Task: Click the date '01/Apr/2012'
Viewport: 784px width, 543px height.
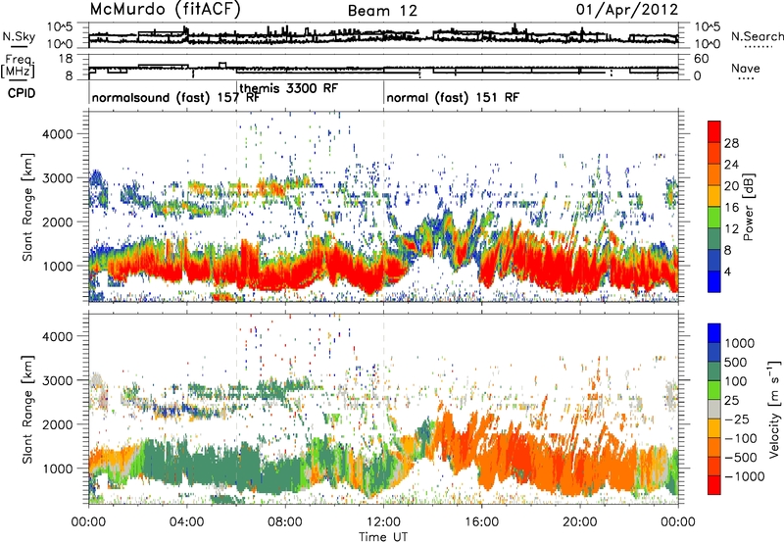Action: (627, 10)
